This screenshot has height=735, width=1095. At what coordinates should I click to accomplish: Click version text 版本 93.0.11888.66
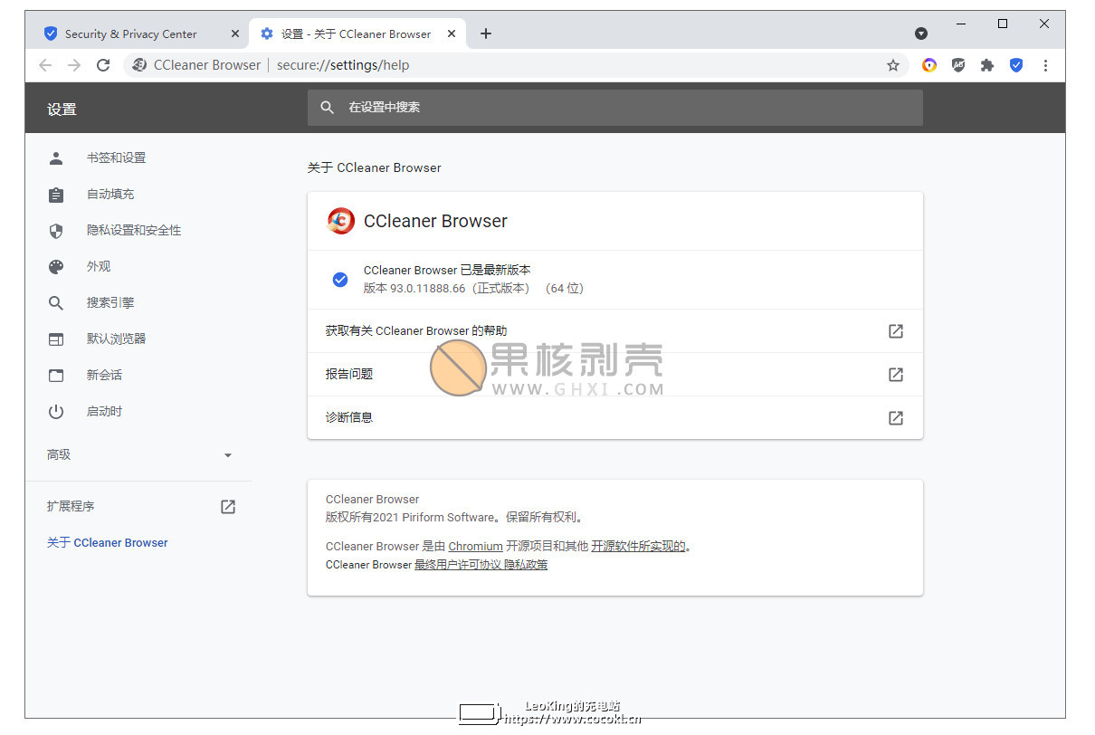coord(414,288)
